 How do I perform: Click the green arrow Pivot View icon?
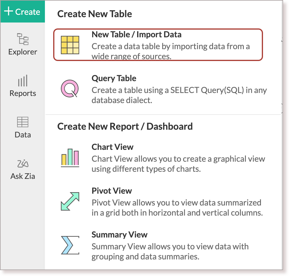point(70,201)
